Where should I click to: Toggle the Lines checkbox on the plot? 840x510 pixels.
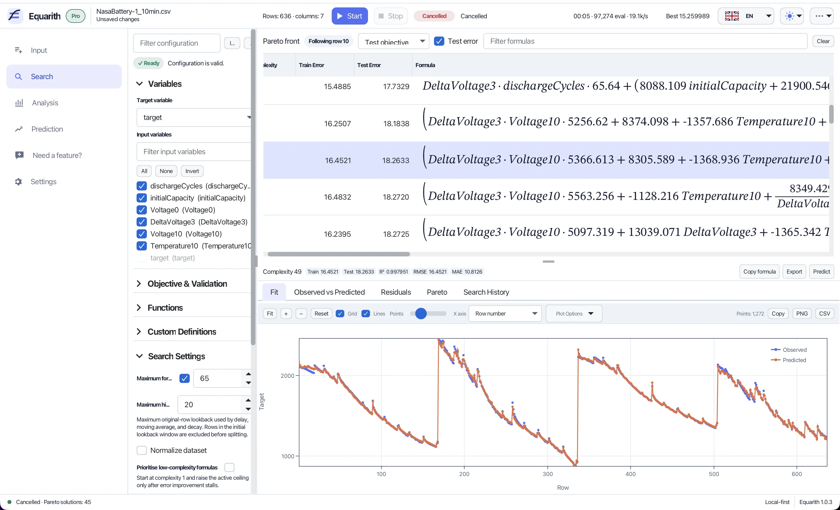(x=365, y=314)
